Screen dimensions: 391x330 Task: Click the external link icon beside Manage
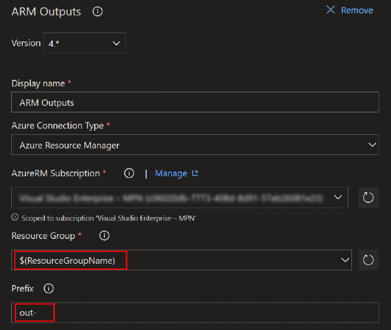tap(195, 173)
